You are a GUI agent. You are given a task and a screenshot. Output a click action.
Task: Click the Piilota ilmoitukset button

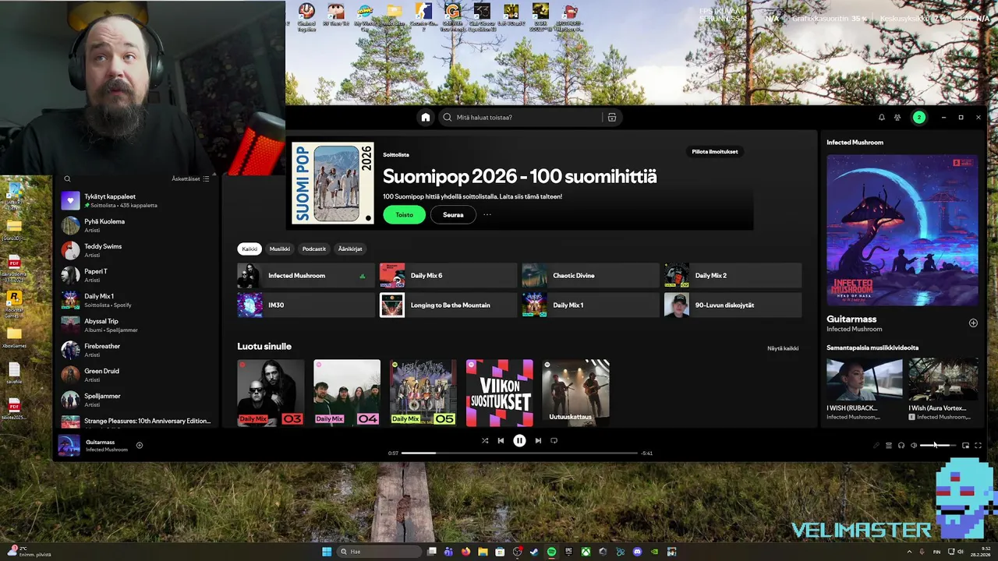click(715, 152)
